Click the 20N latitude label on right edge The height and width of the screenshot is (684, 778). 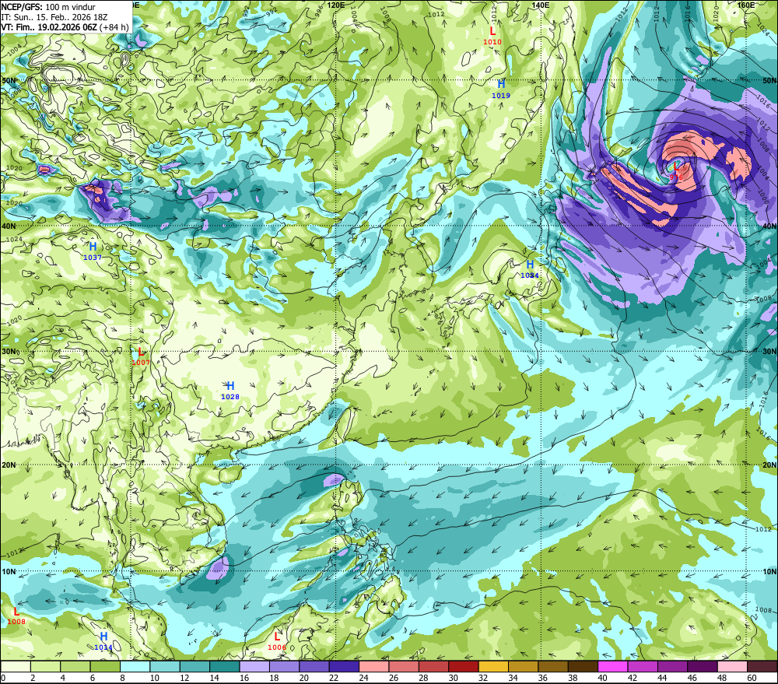(x=769, y=465)
